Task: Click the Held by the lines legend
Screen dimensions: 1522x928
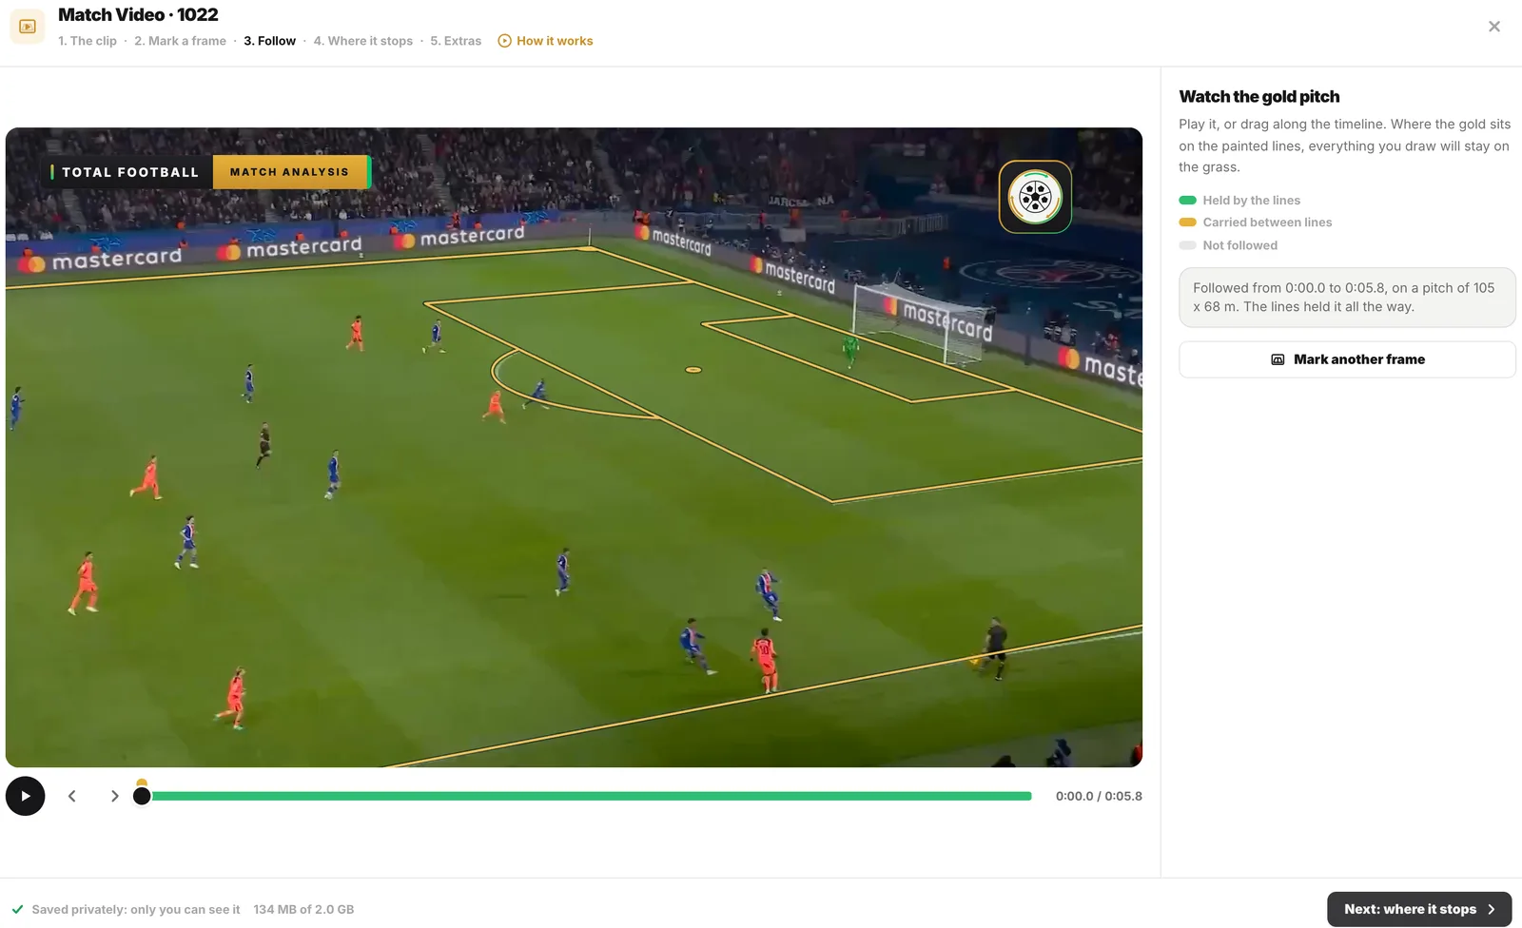Action: 1239,200
